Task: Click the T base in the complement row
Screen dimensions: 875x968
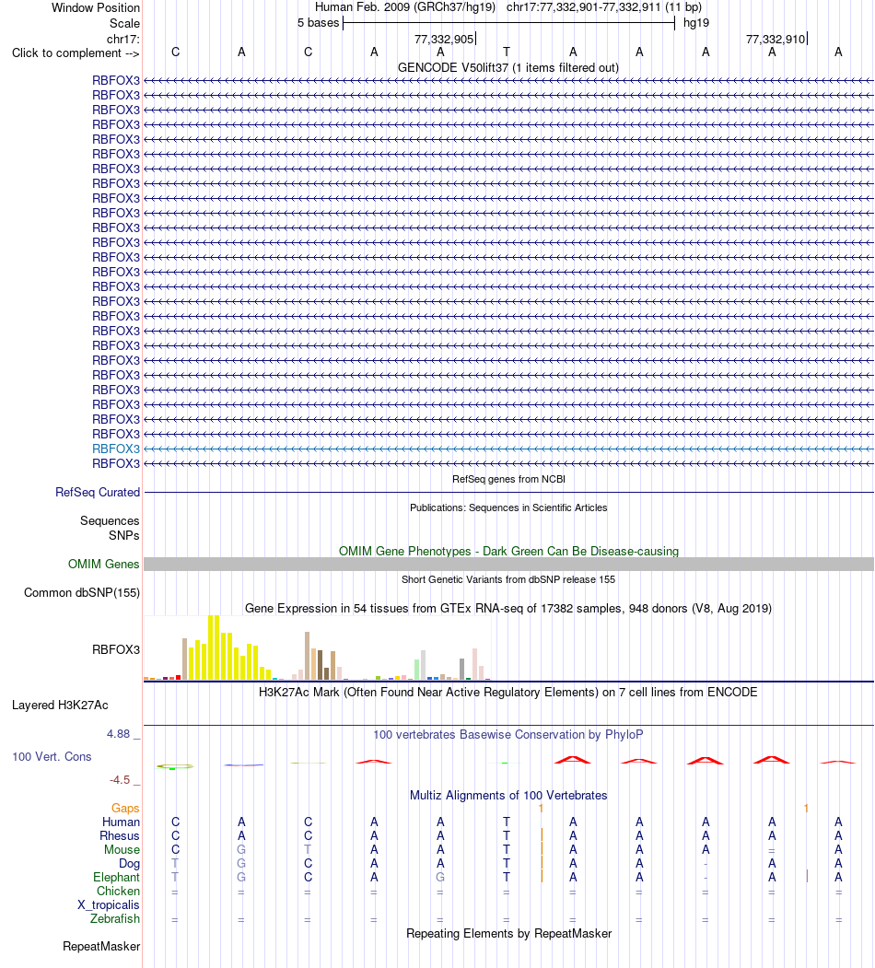Action: point(507,52)
